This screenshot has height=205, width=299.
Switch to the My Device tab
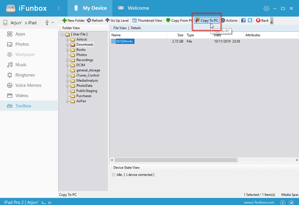[x=90, y=8]
